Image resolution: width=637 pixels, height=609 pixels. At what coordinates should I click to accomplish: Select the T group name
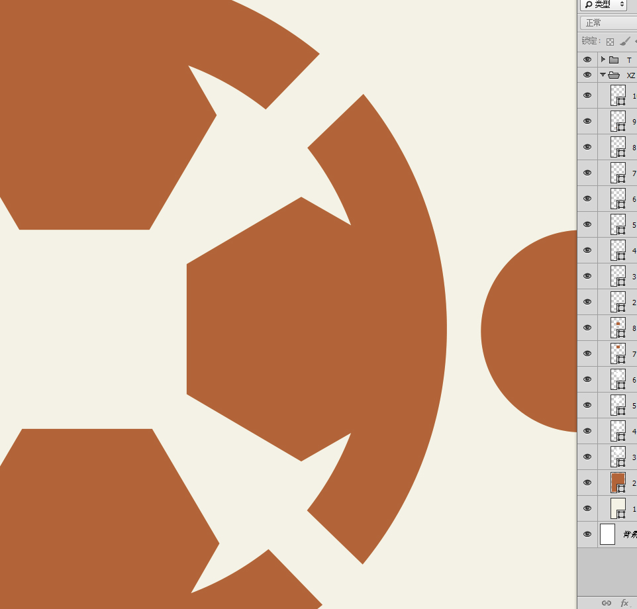[629, 60]
